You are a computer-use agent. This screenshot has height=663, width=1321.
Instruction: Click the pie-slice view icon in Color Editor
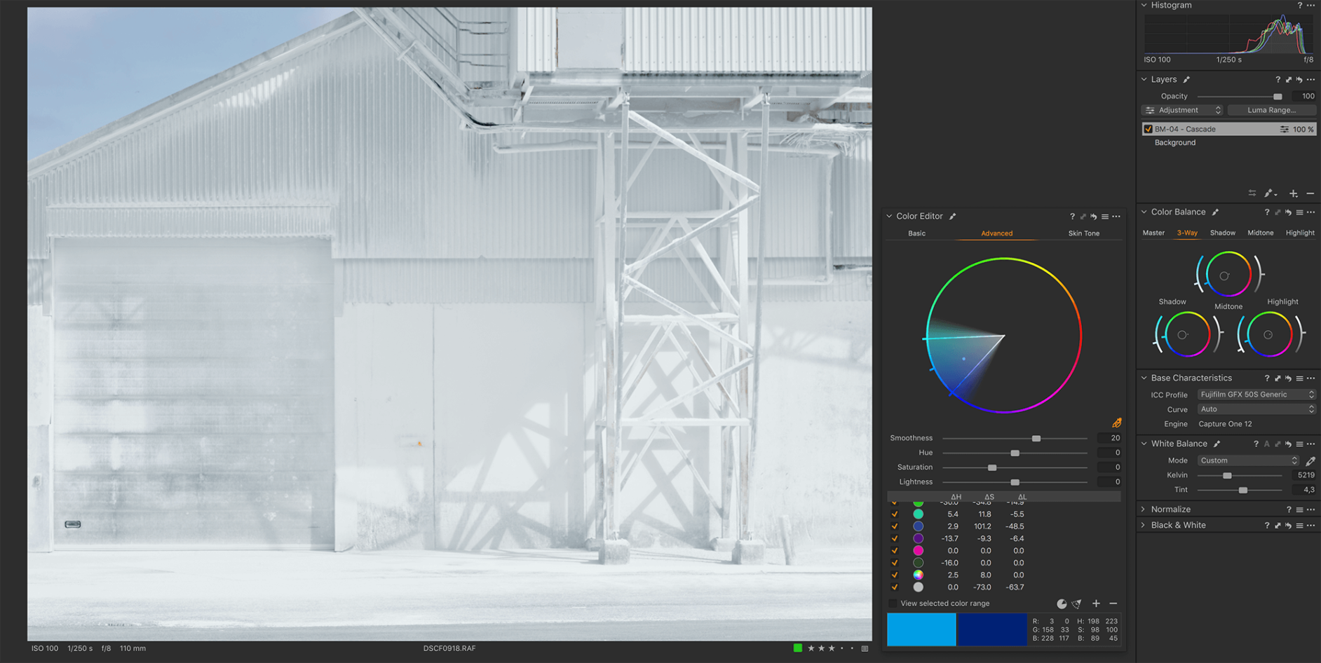(x=1062, y=603)
